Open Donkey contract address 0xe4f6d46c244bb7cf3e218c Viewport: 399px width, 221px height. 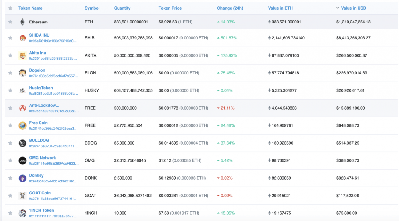pyautogui.click(x=53, y=181)
